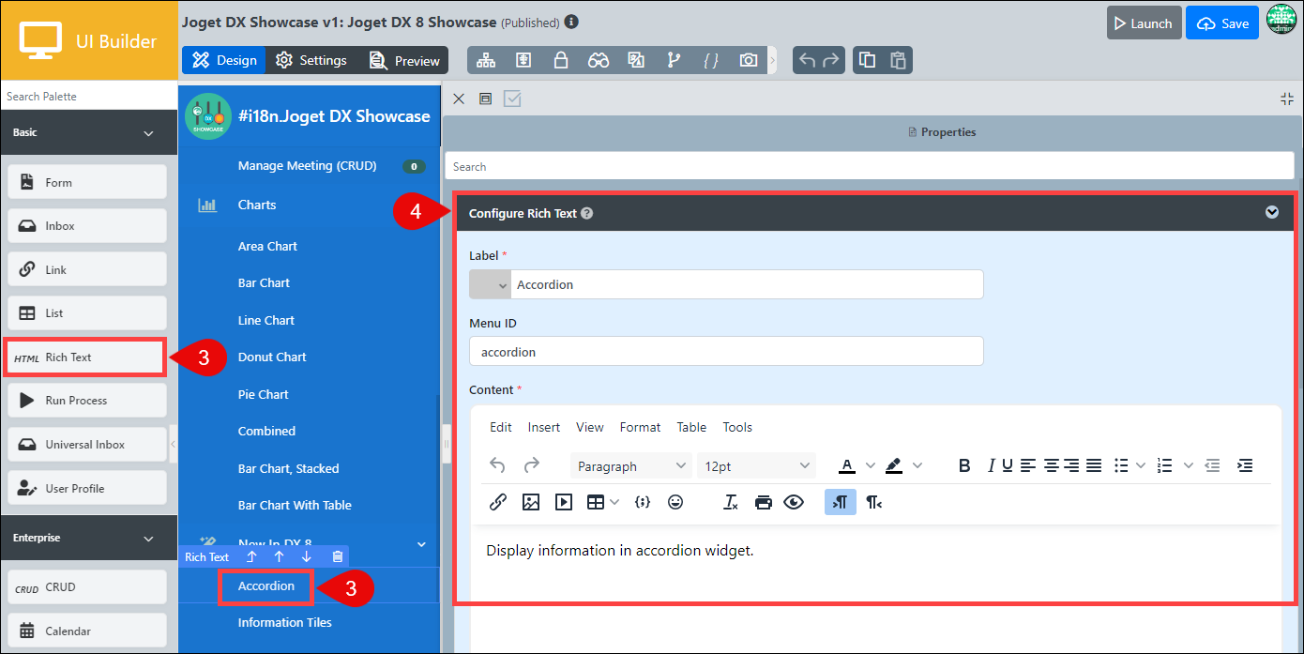1304x654 pixels.
Task: Save the UI with the Save button
Action: tap(1222, 23)
